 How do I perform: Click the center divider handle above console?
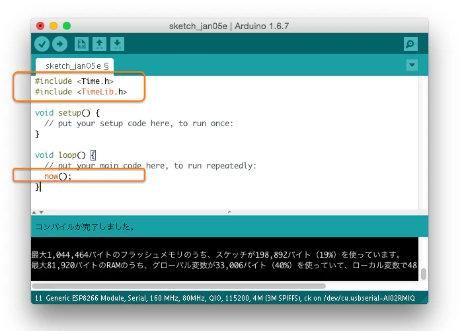pos(229,211)
